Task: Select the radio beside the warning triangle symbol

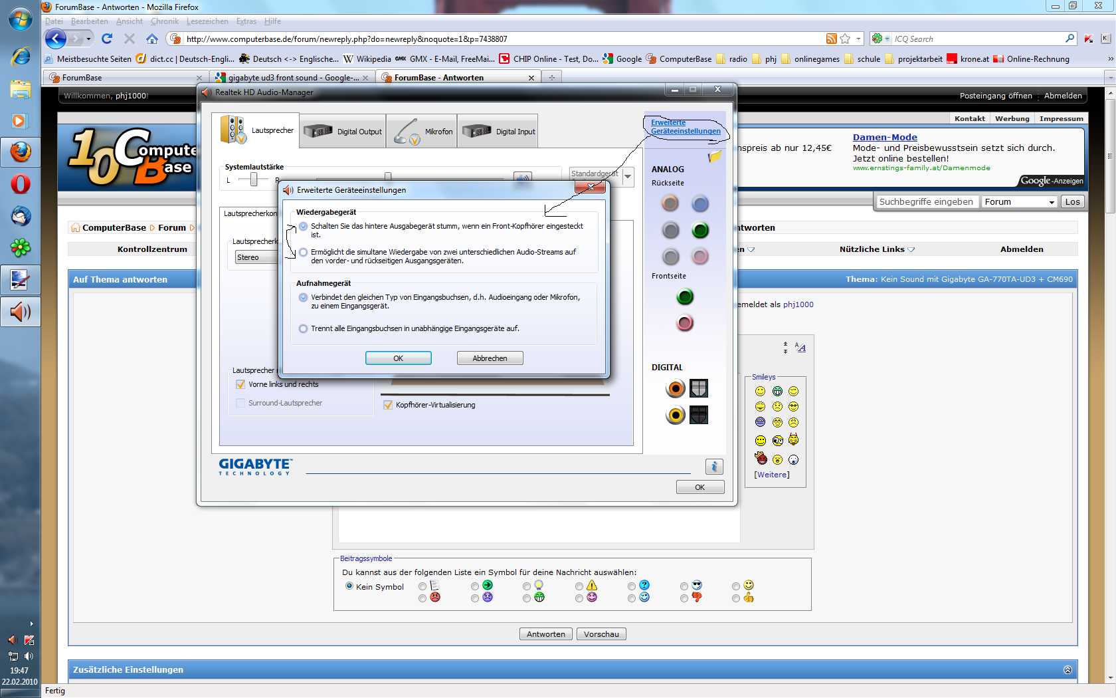Action: [x=579, y=586]
